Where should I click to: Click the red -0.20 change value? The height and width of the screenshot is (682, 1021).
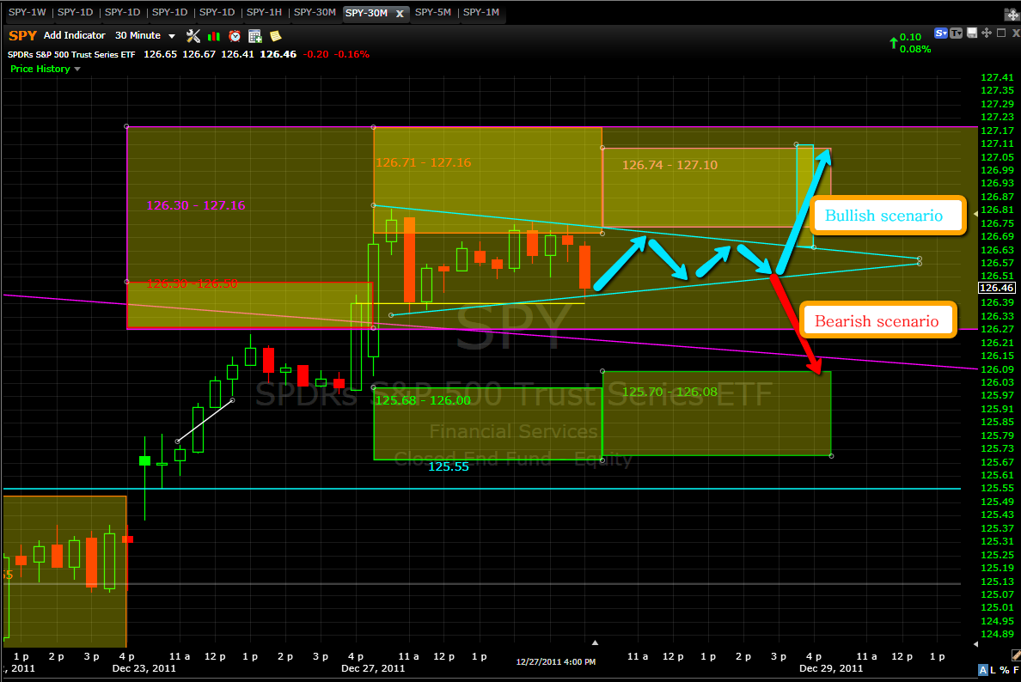(x=316, y=55)
